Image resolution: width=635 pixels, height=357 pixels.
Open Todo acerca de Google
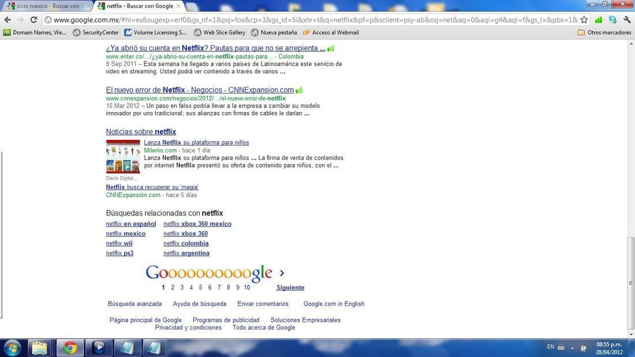point(264,328)
